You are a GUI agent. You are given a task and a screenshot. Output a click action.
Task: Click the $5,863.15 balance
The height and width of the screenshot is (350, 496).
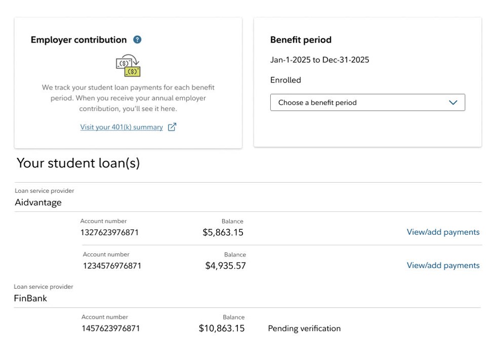click(x=223, y=232)
